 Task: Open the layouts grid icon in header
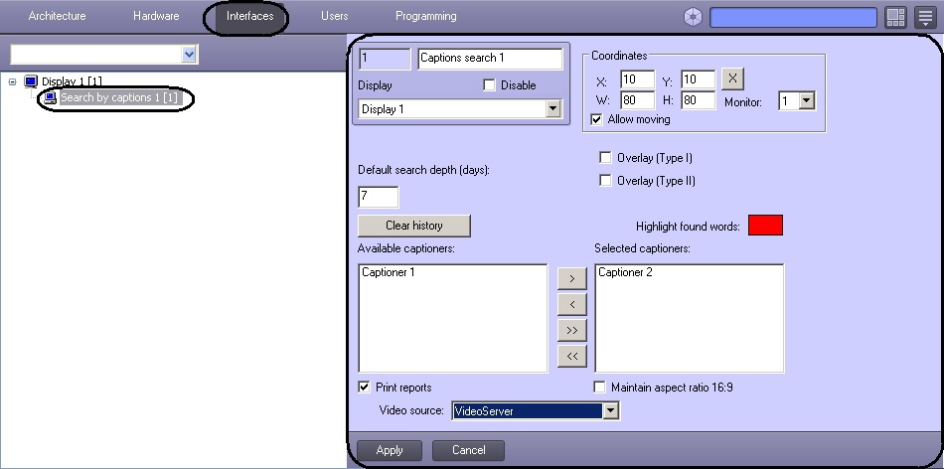coord(896,17)
